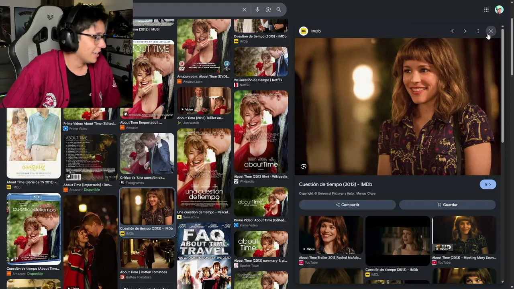This screenshot has width=514, height=289.
Task: Open related 'About Time (2013) - Meeting Mary Scen...' video
Action: 464,235
